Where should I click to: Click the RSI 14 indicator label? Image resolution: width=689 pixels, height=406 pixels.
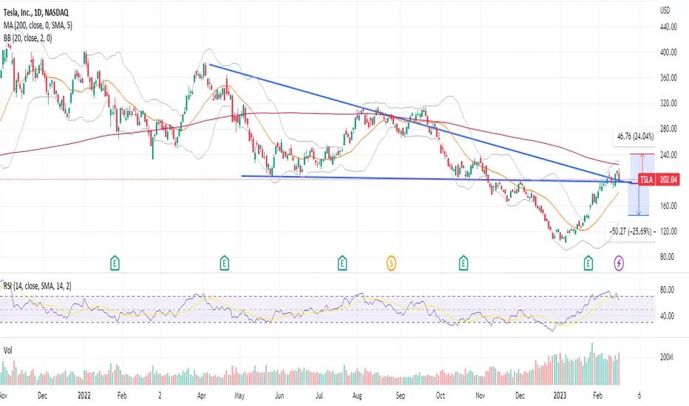[38, 286]
